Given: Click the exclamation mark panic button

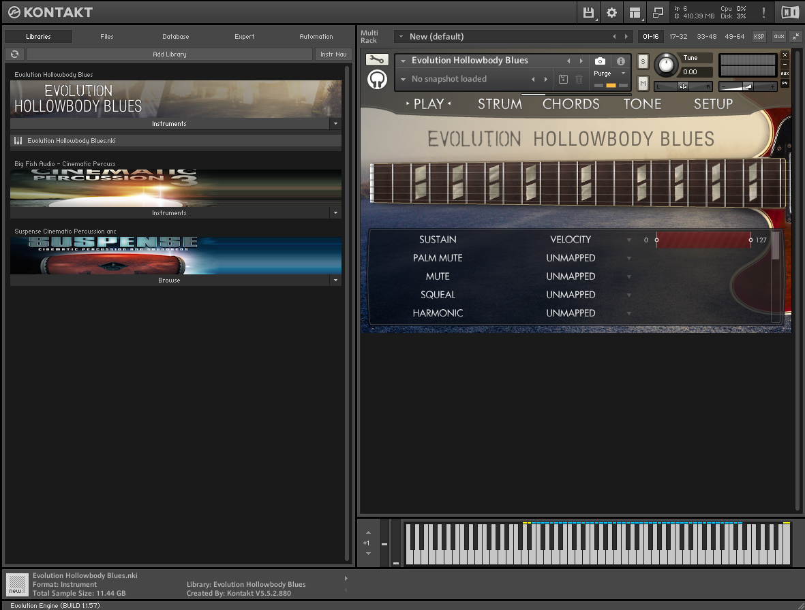Looking at the screenshot, I should [763, 13].
